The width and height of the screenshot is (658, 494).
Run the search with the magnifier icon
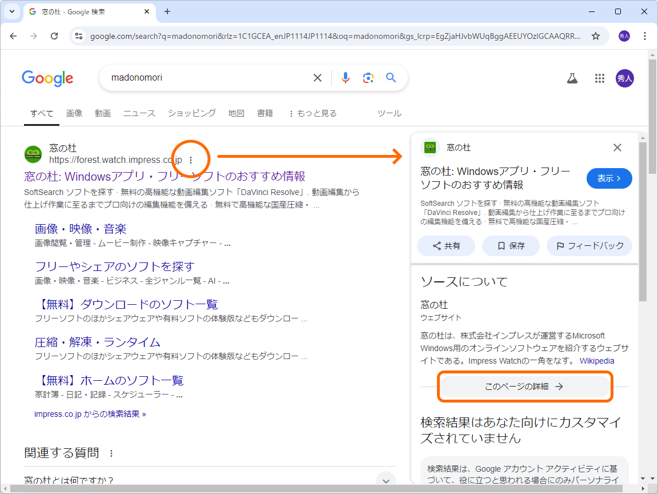[391, 78]
